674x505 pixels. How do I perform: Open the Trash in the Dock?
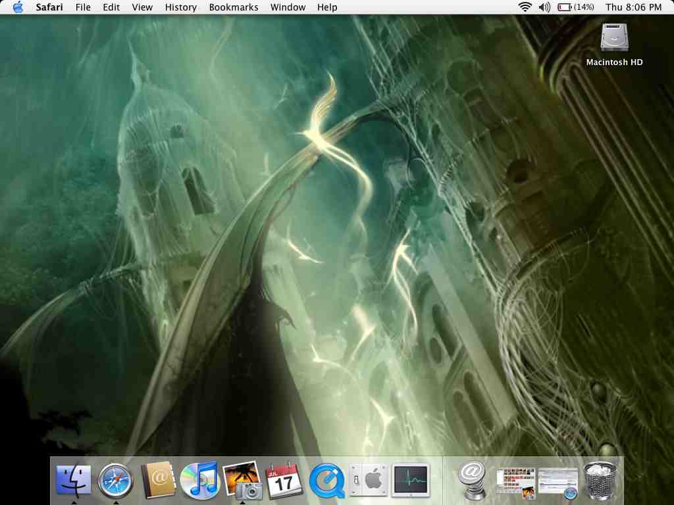click(600, 481)
